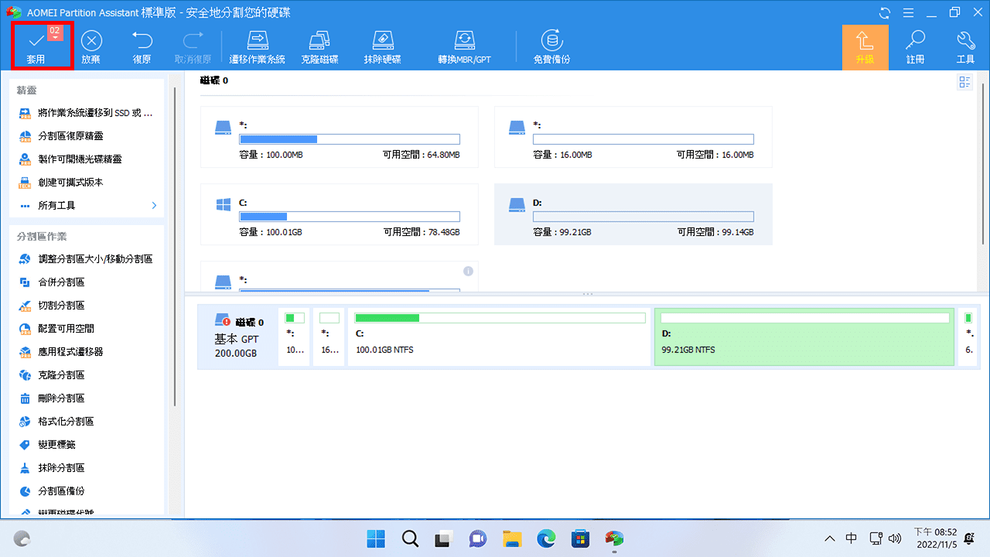Open the Convert MBR/GPT tool

click(x=463, y=45)
